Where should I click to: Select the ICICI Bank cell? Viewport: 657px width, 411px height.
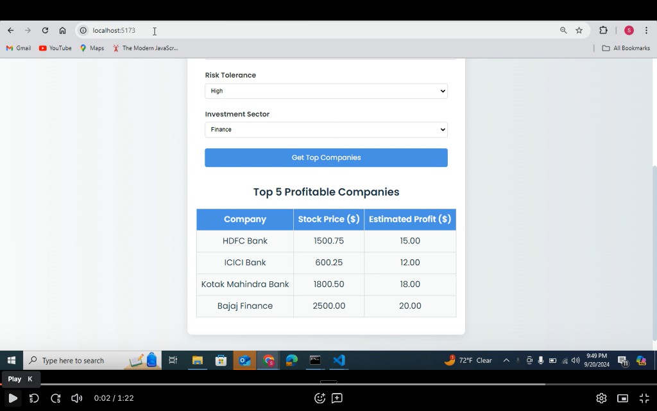coord(244,263)
